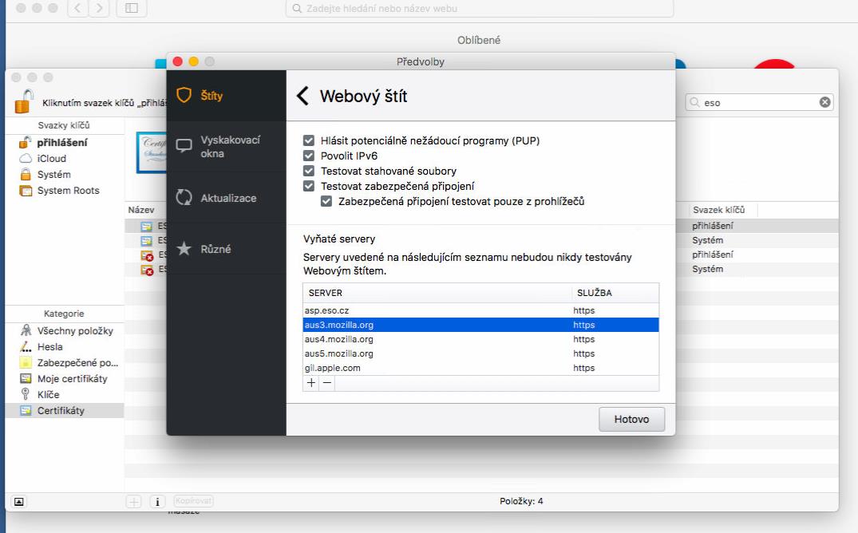Toggle Zabezpečená připojení testovat pouze z prohlížečů
The height and width of the screenshot is (533, 858).
coord(326,201)
